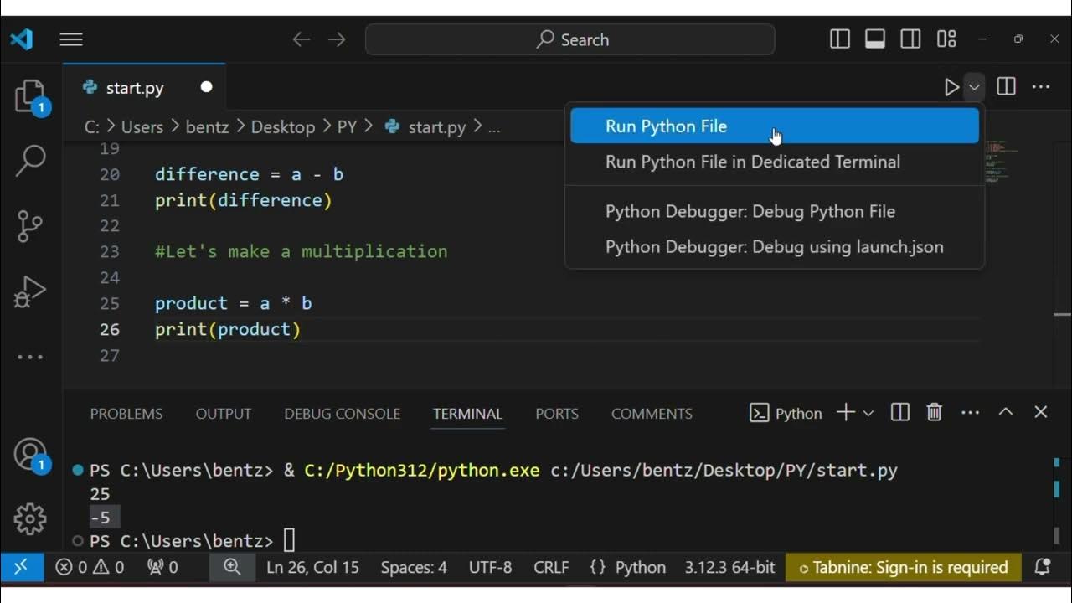Open the Accounts menu icon
Viewport: 1072px width, 603px height.
tap(30, 454)
